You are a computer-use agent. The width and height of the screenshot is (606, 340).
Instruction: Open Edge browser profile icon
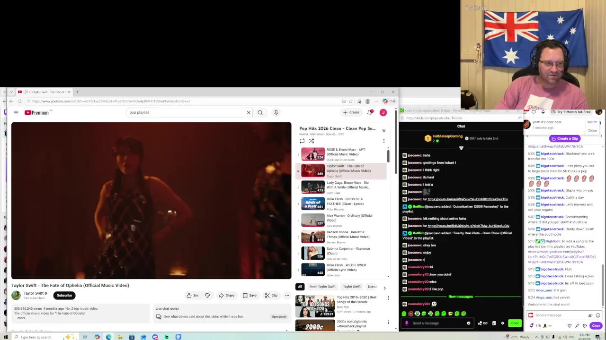coord(367,101)
